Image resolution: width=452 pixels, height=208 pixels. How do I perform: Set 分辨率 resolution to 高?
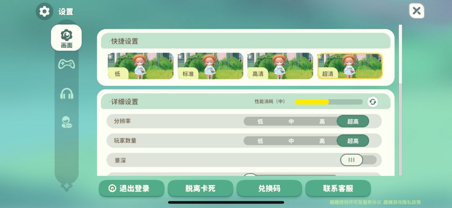(x=322, y=121)
